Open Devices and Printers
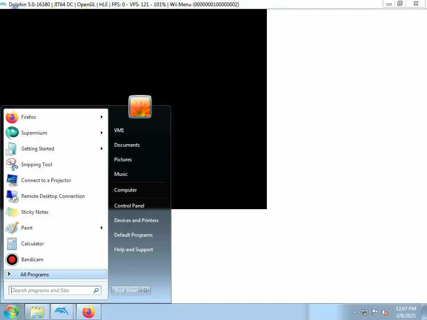The width and height of the screenshot is (427, 320). tap(136, 220)
